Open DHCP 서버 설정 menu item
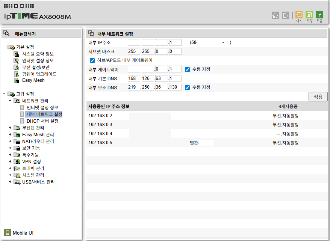The image size is (330, 241). 42,121
